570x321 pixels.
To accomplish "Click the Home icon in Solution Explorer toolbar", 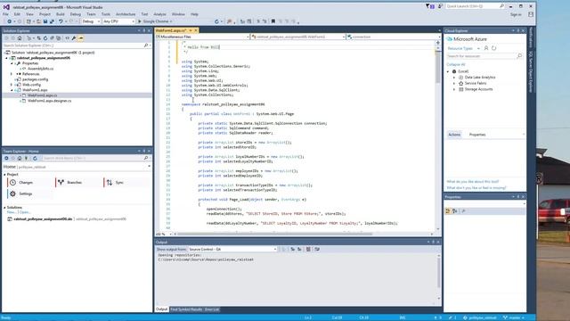I will tap(20, 37).
